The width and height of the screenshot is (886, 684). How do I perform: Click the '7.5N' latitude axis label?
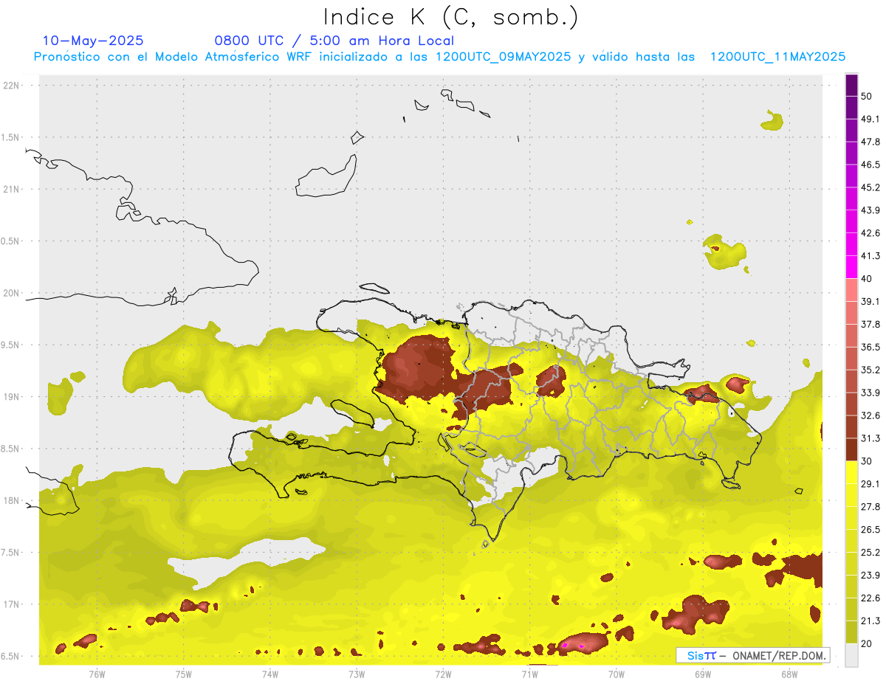[x=11, y=553]
